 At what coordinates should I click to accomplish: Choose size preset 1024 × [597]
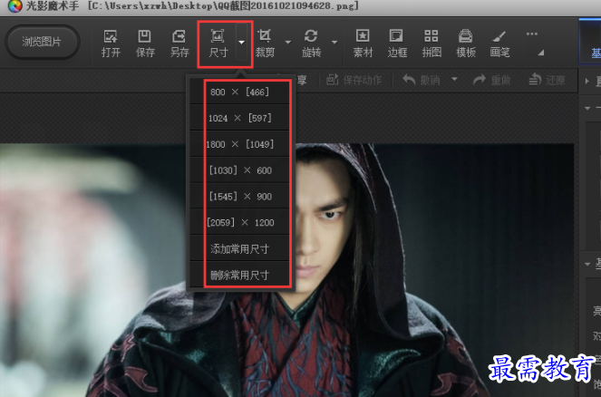239,118
